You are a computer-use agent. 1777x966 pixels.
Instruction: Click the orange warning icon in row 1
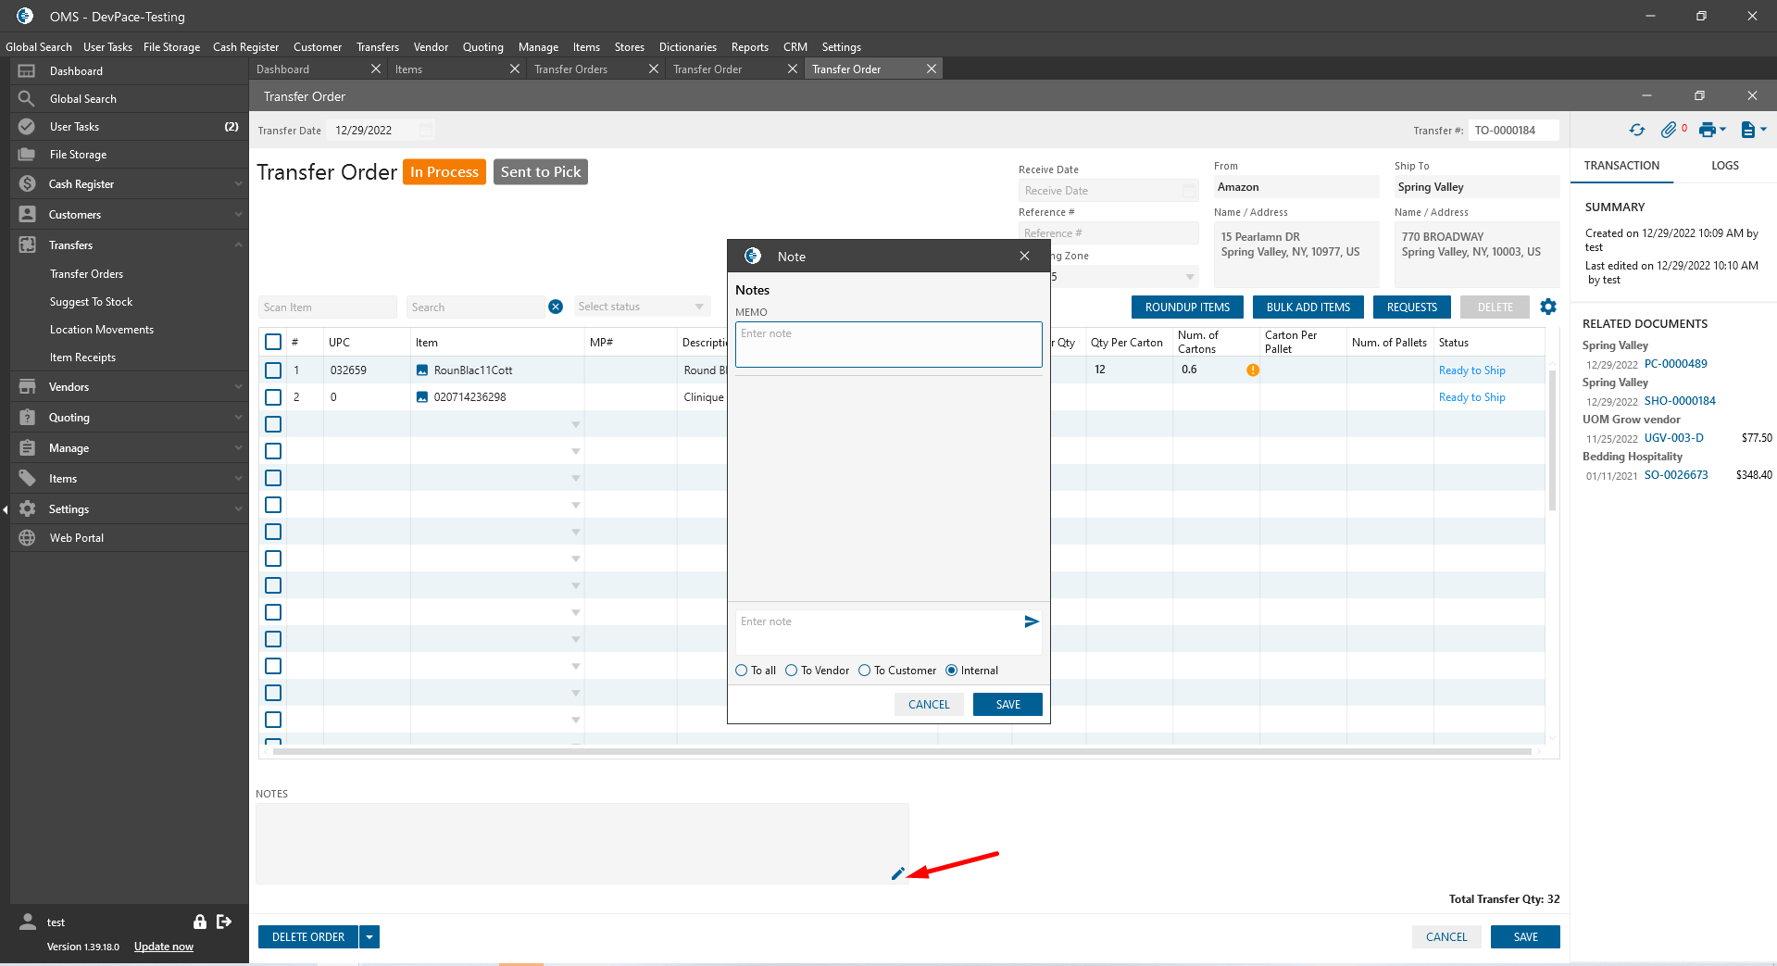pyautogui.click(x=1253, y=370)
